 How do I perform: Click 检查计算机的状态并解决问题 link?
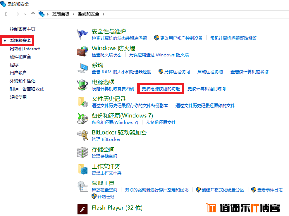pyautogui.click(x=119, y=38)
